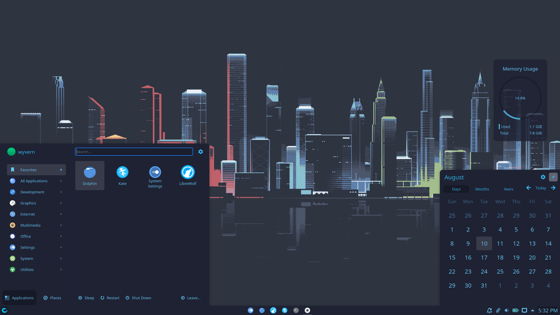This screenshot has height=315, width=560.
Task: Open notifications bell in system tray
Action: (489, 310)
